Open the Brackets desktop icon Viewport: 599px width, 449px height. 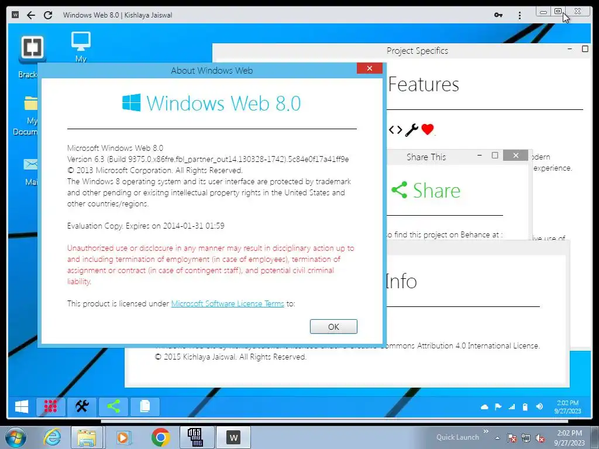pos(32,50)
